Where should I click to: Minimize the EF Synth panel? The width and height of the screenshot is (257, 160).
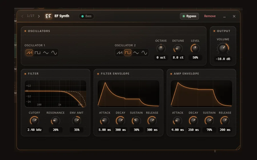point(224,16)
